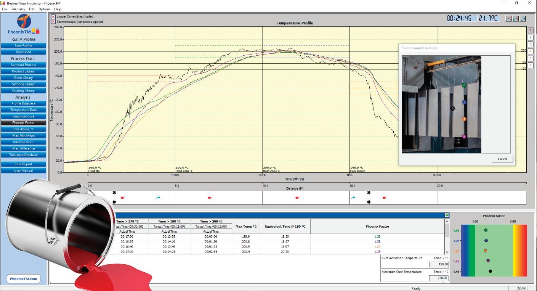The image size is (537, 291).
Task: Show Time Above °C analysis
Action: click(x=24, y=129)
